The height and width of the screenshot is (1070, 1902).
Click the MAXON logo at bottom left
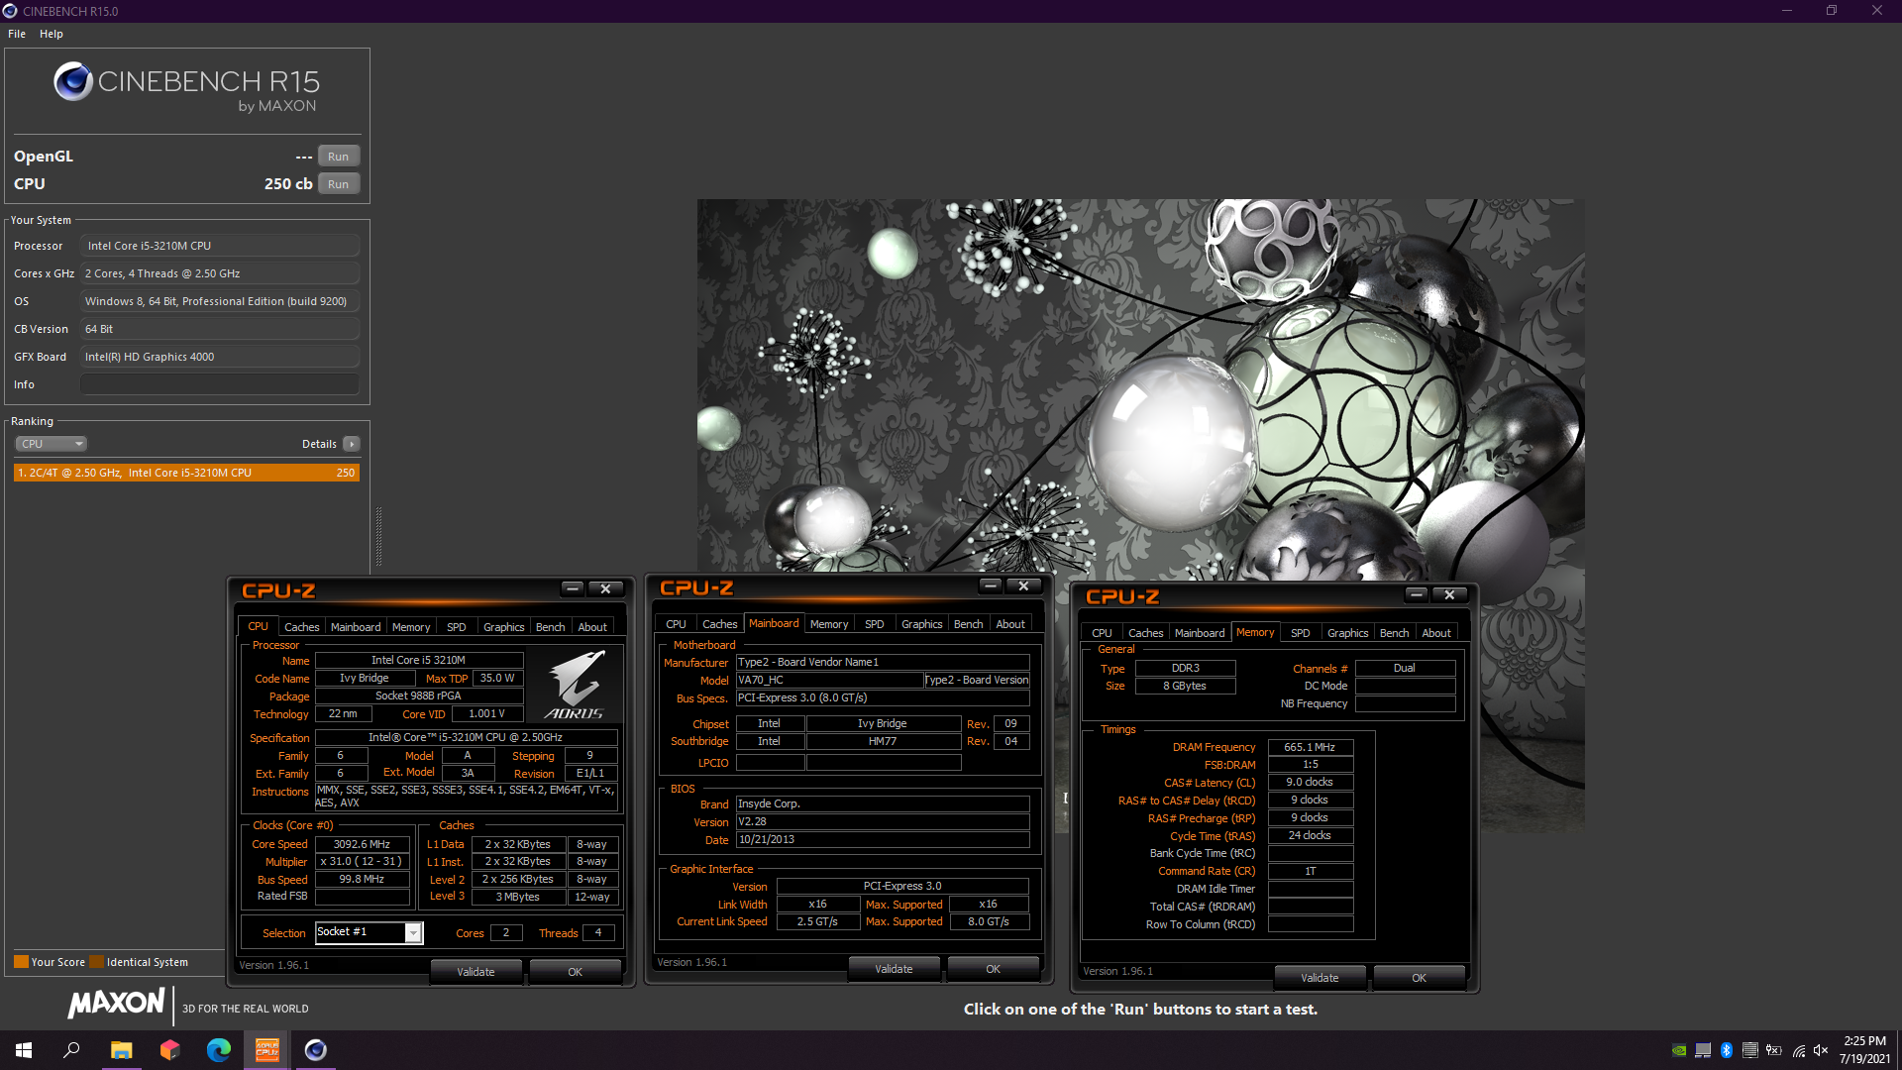(117, 1004)
